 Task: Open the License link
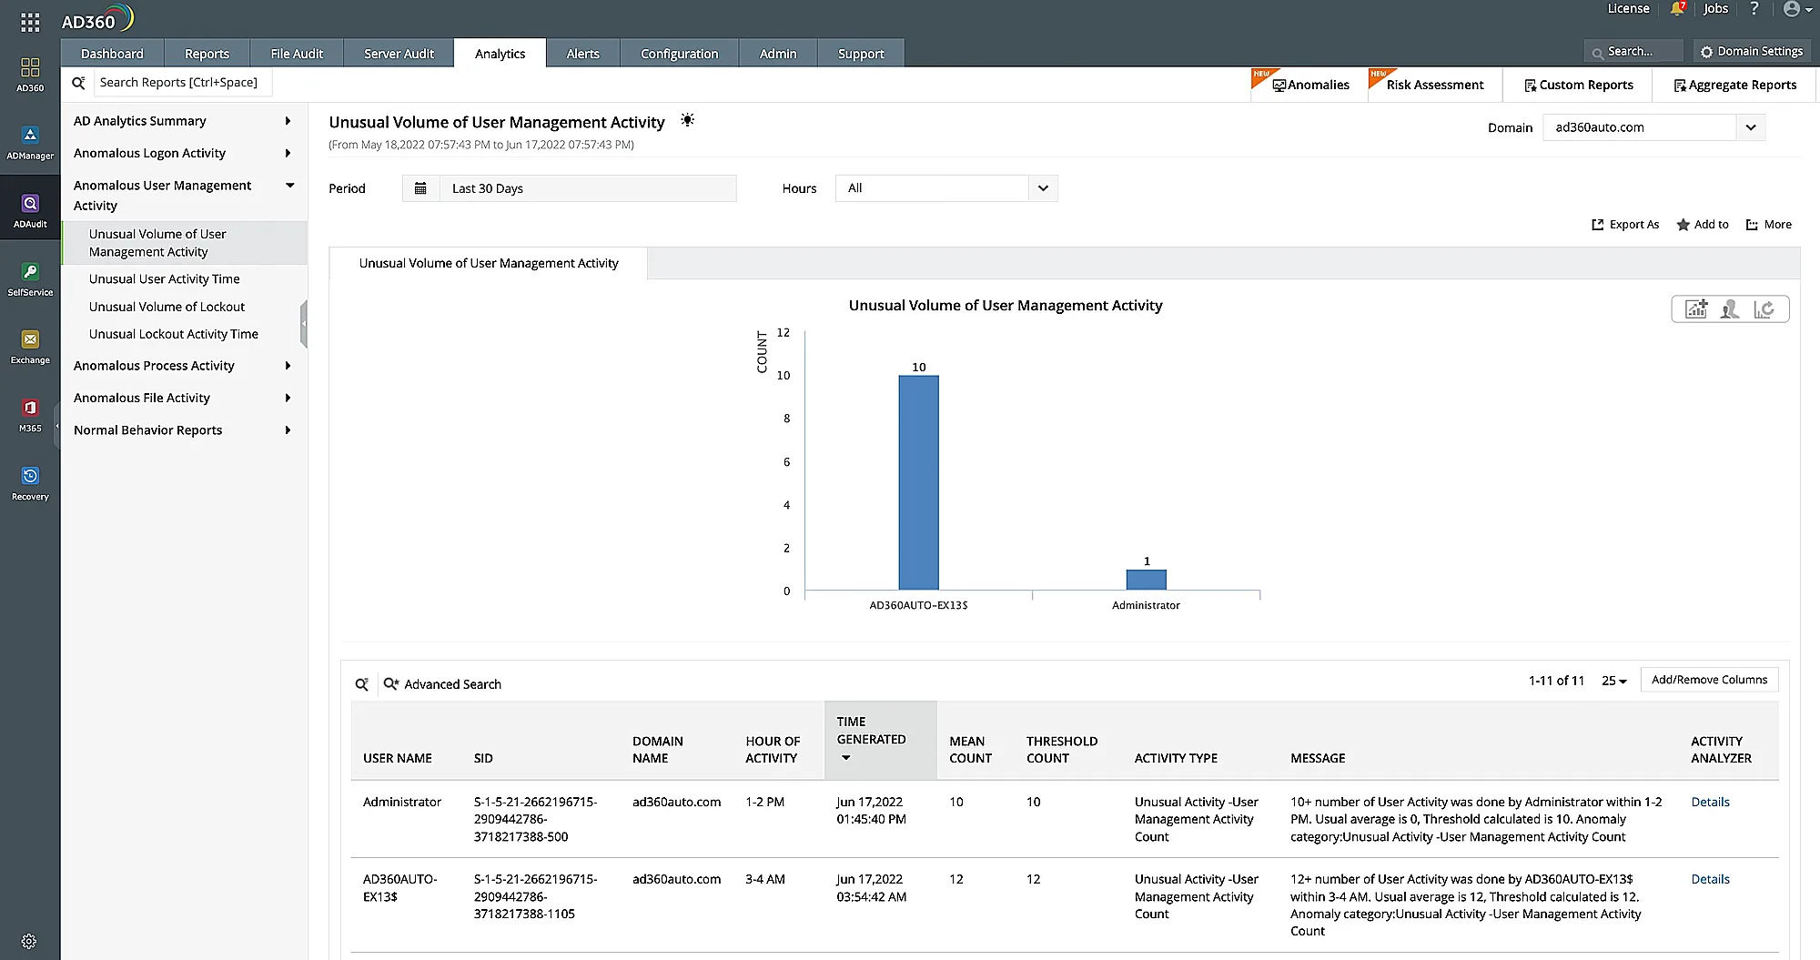1628,8
